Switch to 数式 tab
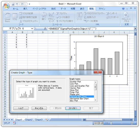This screenshot has height=128, width=140. pos(53,9)
